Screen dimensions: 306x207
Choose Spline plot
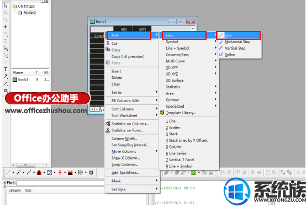[240, 55]
